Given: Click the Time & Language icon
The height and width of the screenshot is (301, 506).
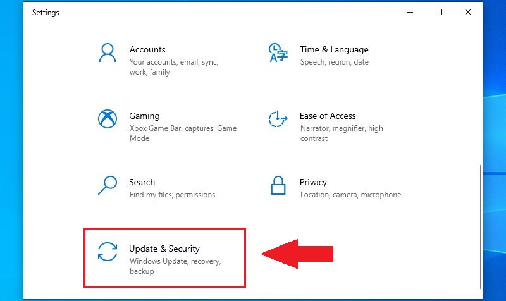Looking at the screenshot, I should coord(277,52).
